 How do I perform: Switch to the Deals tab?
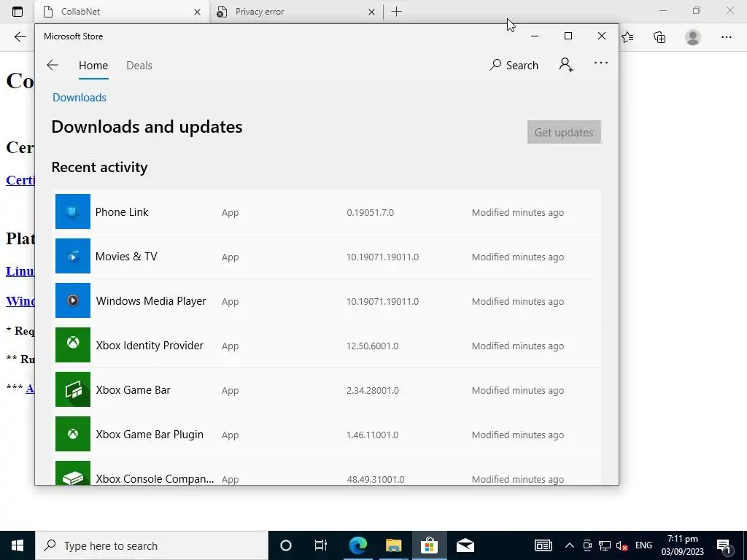pos(139,66)
